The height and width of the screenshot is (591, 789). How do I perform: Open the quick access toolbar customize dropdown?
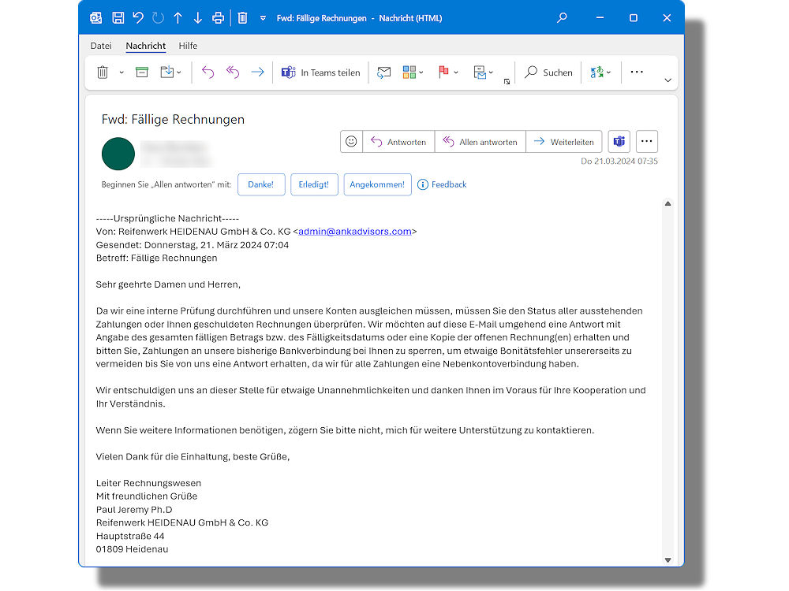(263, 19)
